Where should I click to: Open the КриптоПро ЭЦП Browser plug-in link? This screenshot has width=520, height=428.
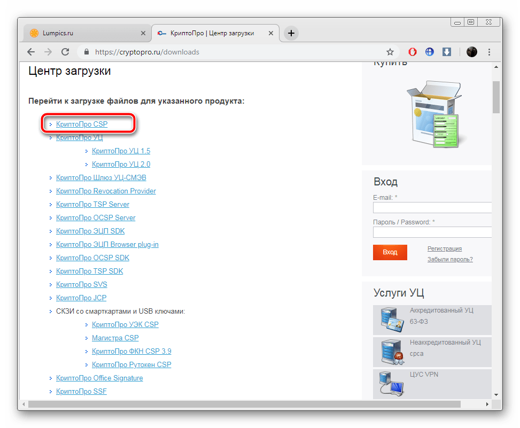pos(107,245)
